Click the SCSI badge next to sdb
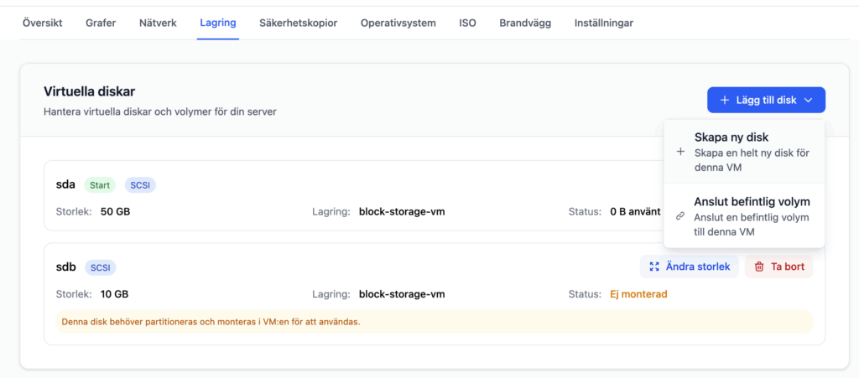859x378 pixels. pyautogui.click(x=100, y=267)
